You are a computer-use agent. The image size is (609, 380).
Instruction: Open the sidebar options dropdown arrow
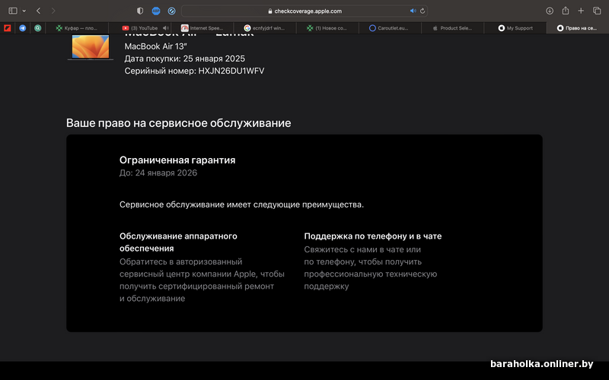point(24,11)
